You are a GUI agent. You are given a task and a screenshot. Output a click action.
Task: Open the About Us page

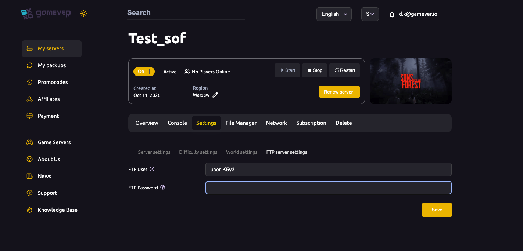coord(49,159)
